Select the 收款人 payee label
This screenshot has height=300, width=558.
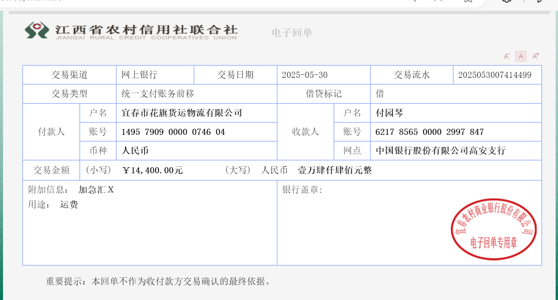306,132
